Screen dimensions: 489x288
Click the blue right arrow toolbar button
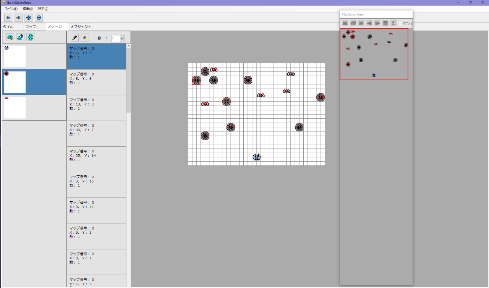tap(18, 18)
